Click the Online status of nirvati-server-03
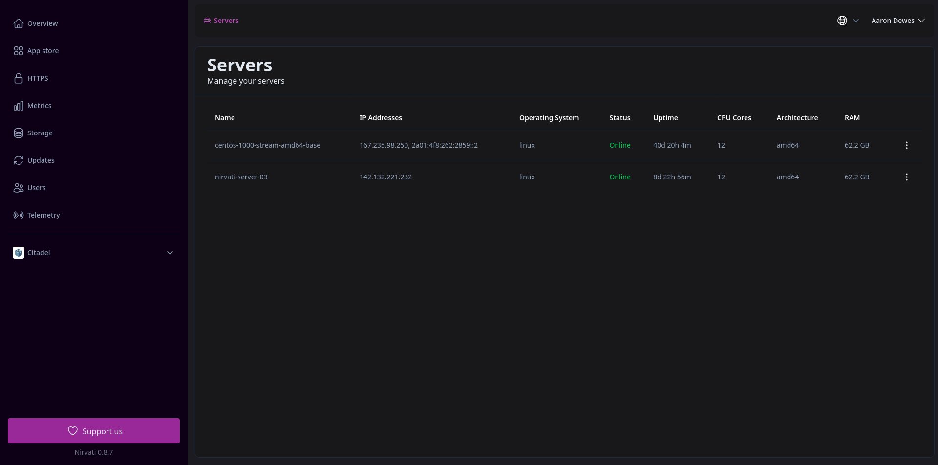The image size is (938, 465). [x=620, y=177]
